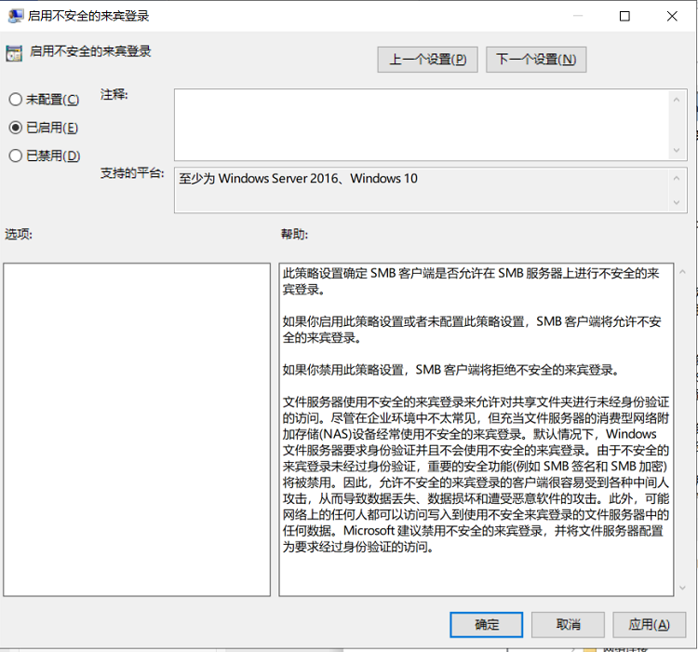Confirm the setting with 确定 button
The height and width of the screenshot is (652, 698).
pyautogui.click(x=486, y=624)
